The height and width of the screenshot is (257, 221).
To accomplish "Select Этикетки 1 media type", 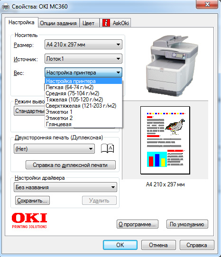I will point(83,112).
